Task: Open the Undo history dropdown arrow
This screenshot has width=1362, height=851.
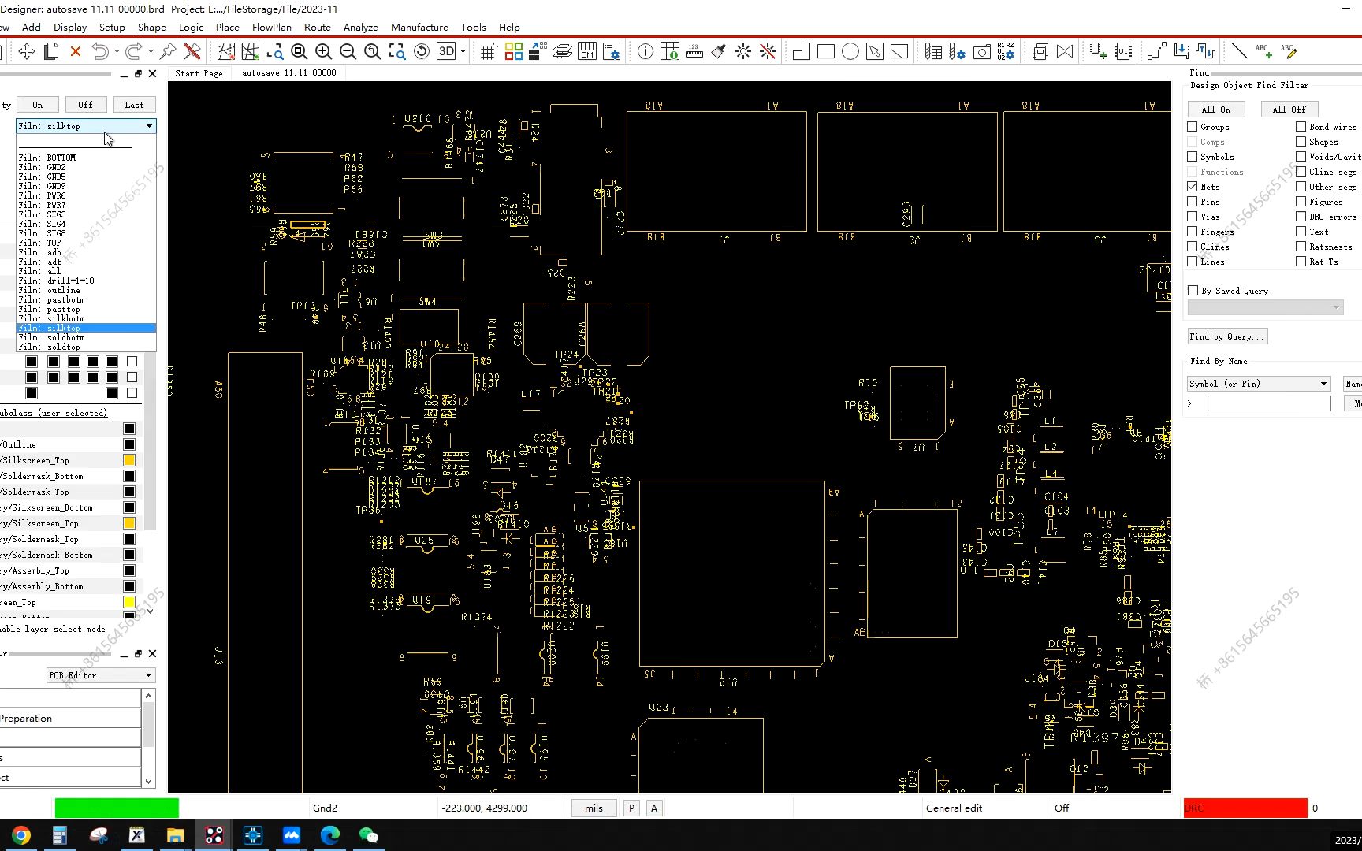Action: coord(117,52)
